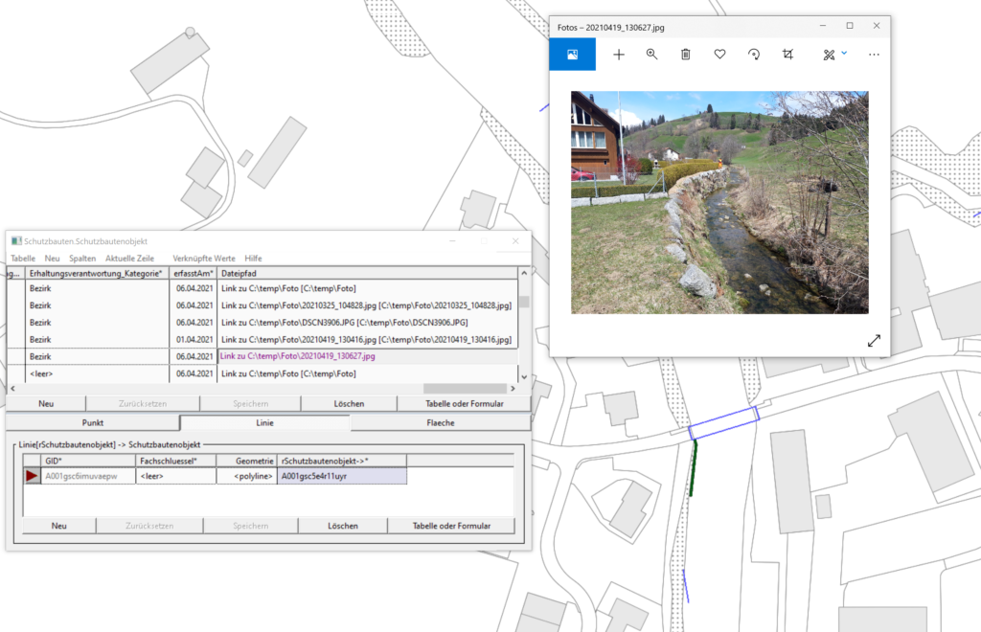Open the Tabelle menu
Viewport: 981px width, 632px height.
(23, 259)
